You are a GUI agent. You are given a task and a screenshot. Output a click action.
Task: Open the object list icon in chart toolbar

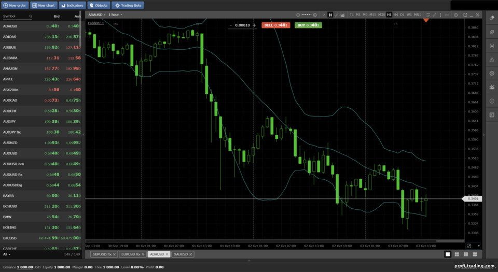pyautogui.click(x=428, y=15)
